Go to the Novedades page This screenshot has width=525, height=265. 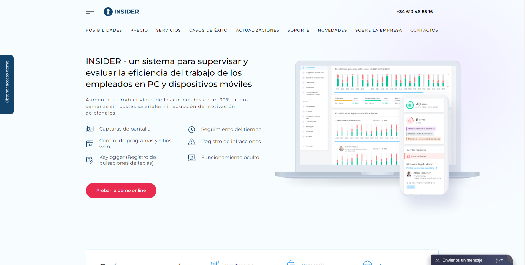332,30
